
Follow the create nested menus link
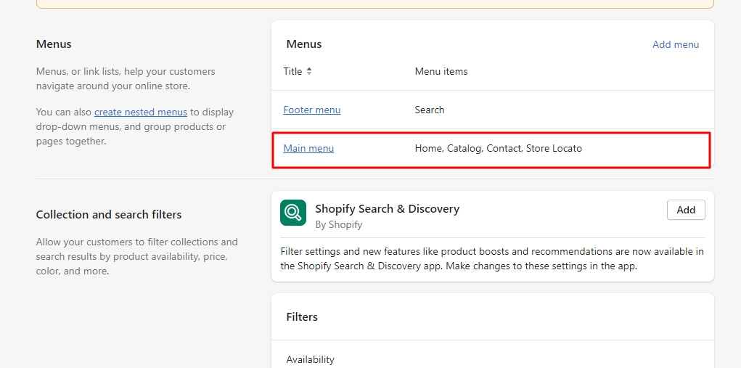tap(141, 112)
